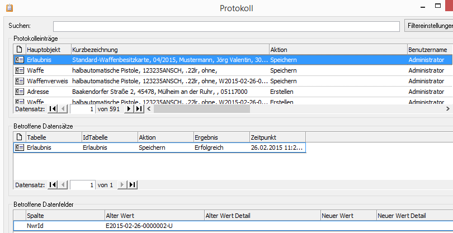This screenshot has width=453, height=233.
Task: Click into the Suchen search field
Action: [x=226, y=26]
